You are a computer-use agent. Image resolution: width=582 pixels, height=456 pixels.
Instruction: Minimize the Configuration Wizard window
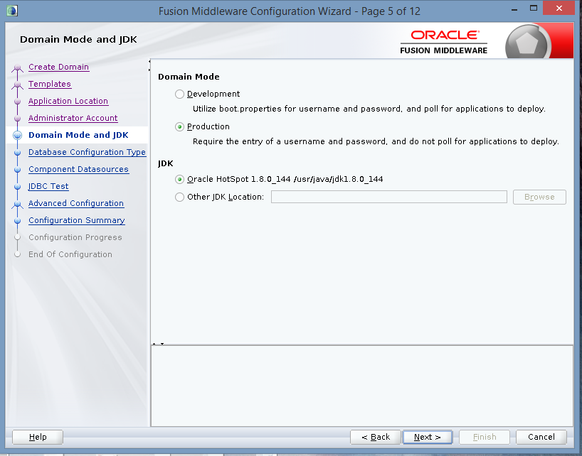(x=514, y=9)
